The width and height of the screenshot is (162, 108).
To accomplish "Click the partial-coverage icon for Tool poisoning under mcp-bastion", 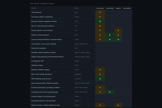I will tap(100, 12).
